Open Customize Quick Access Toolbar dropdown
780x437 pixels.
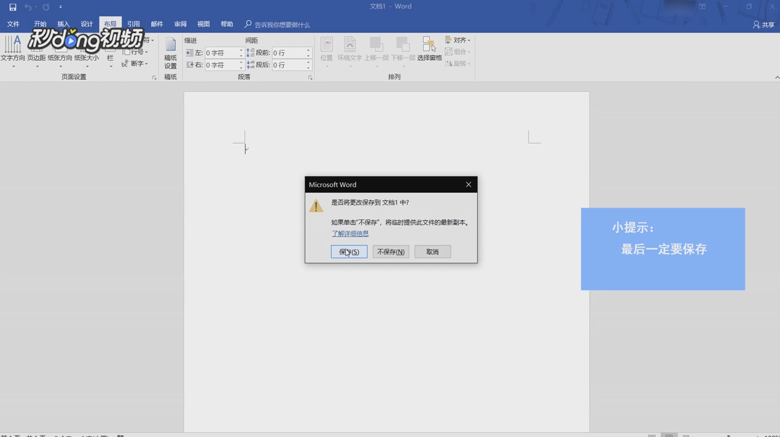coord(60,7)
